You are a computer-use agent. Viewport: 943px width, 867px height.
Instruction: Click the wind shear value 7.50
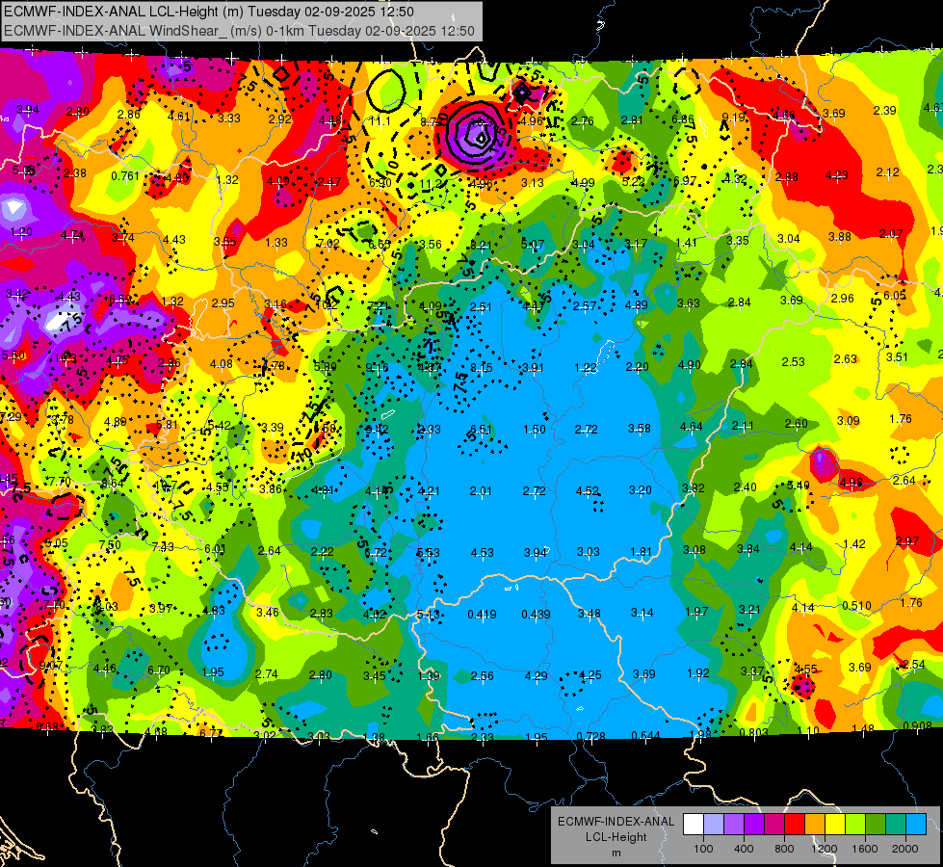click(110, 544)
